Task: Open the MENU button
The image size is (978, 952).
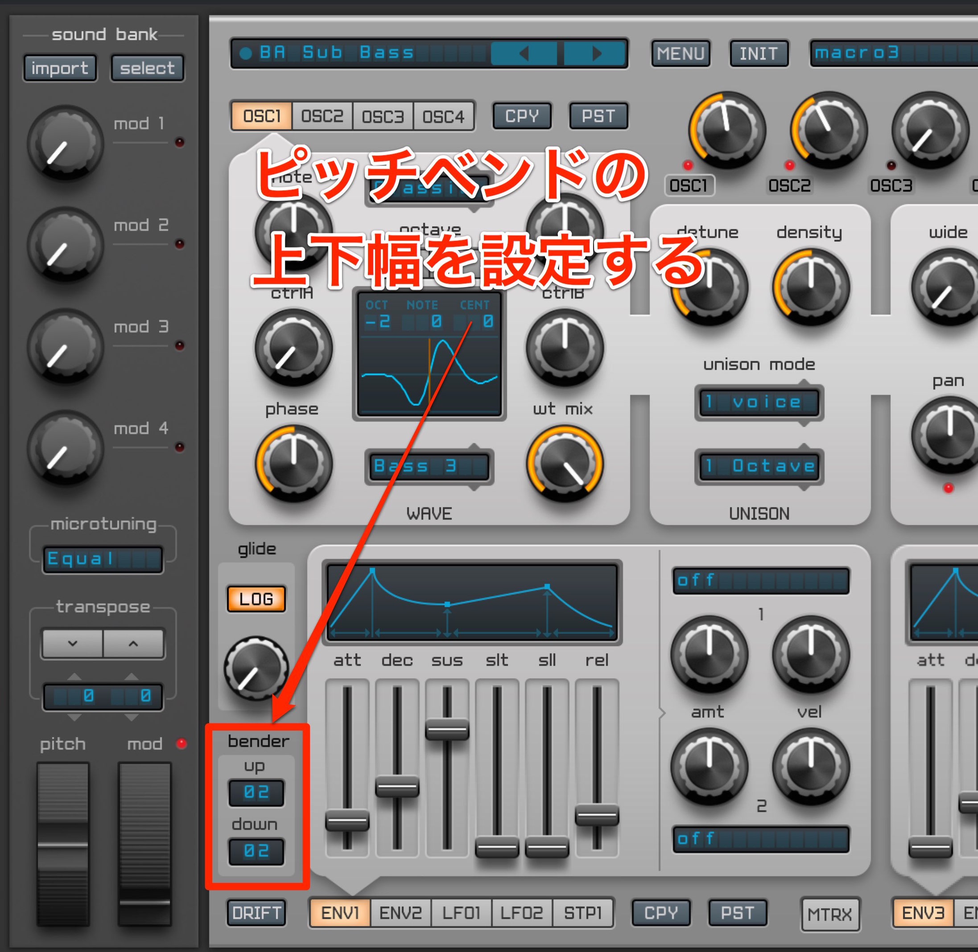Action: pyautogui.click(x=681, y=53)
